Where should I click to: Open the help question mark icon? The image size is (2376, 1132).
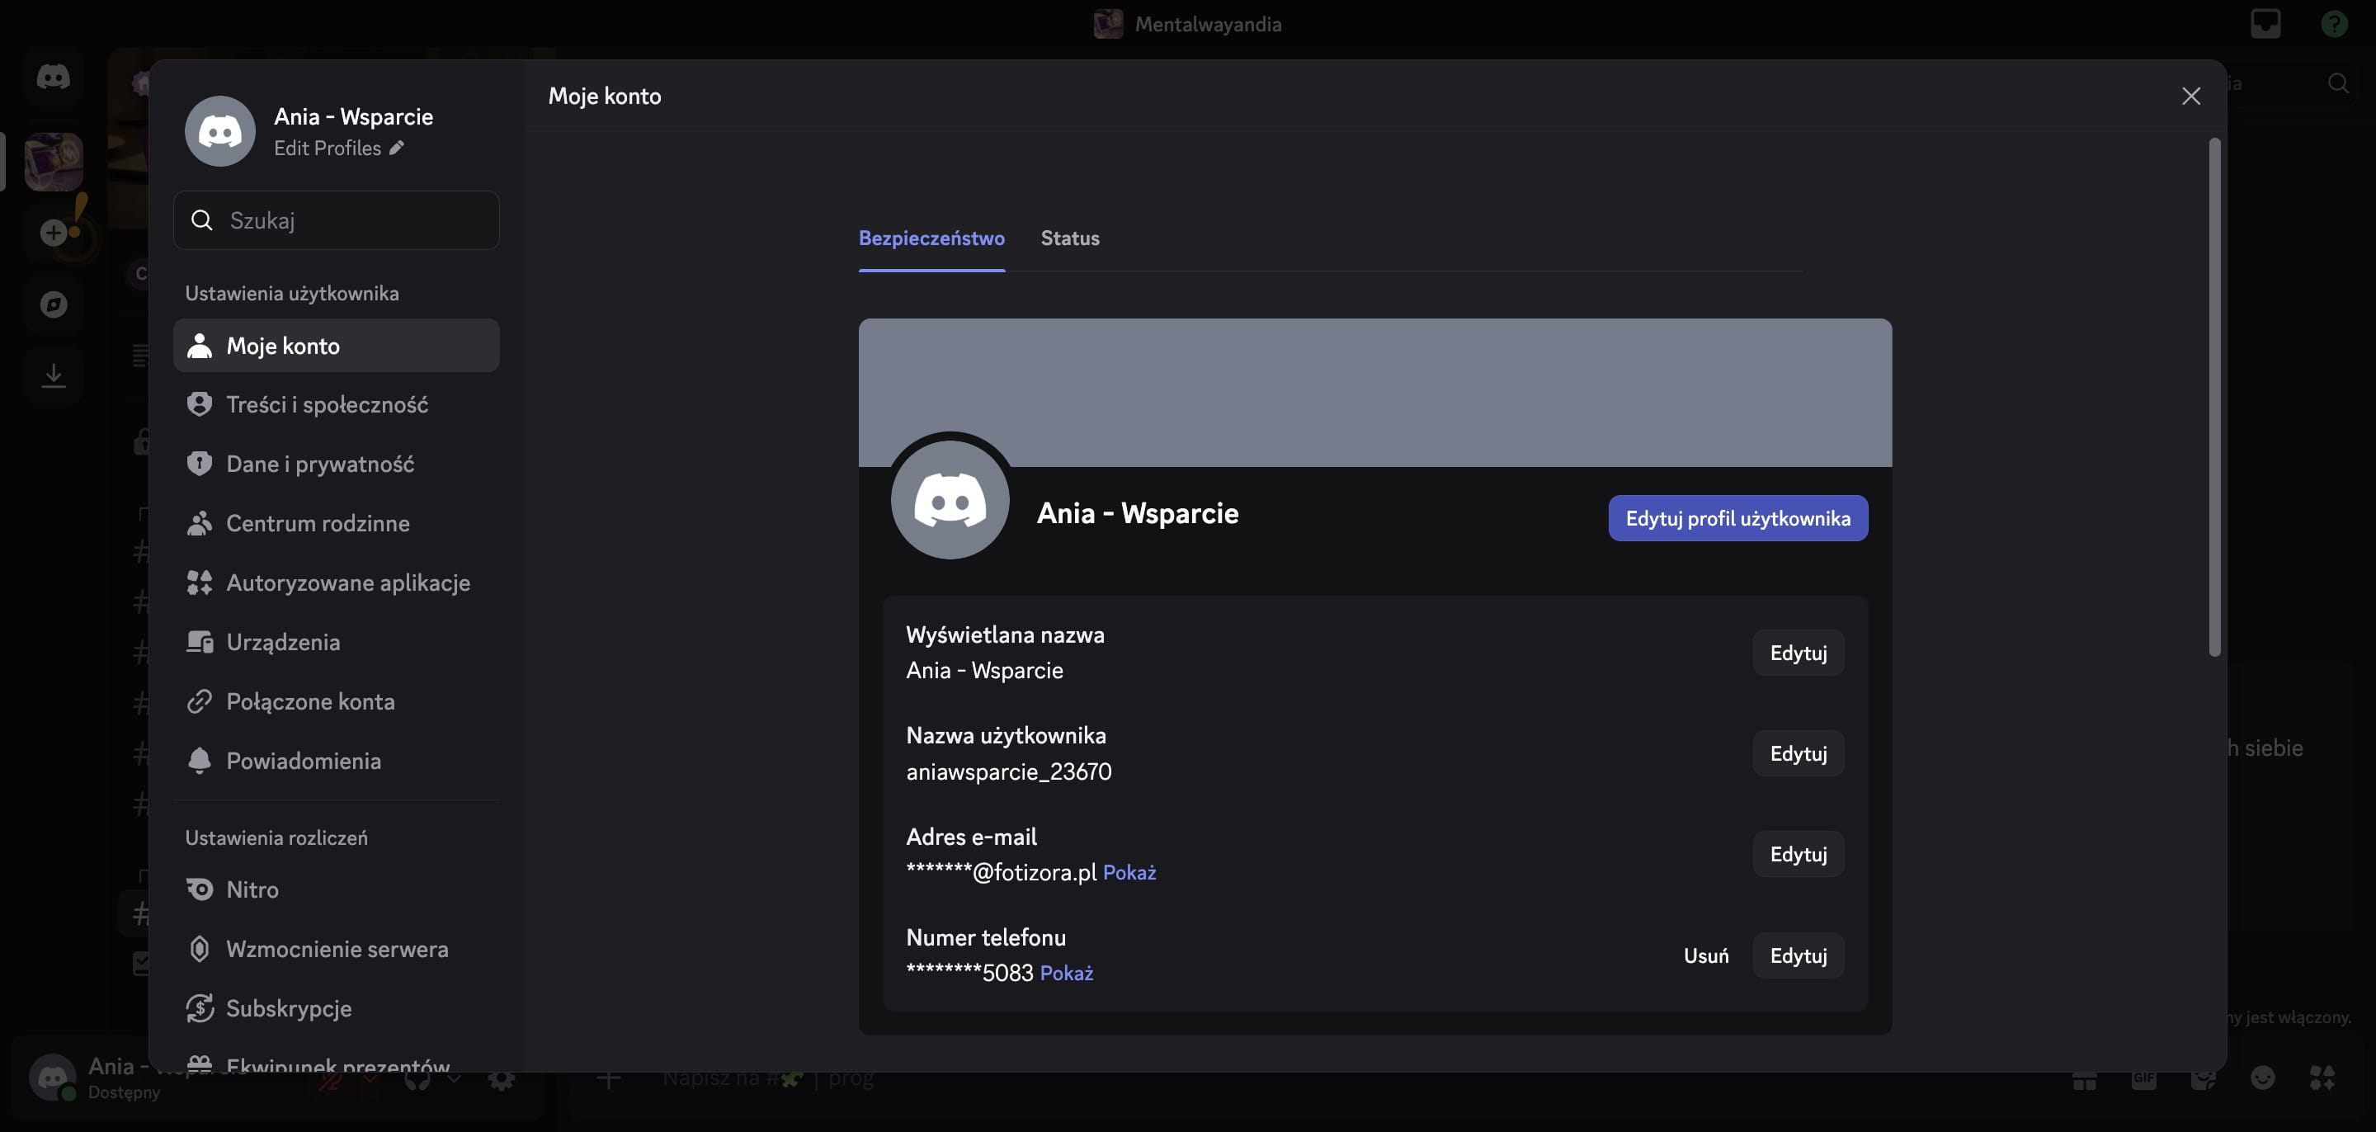2334,23
